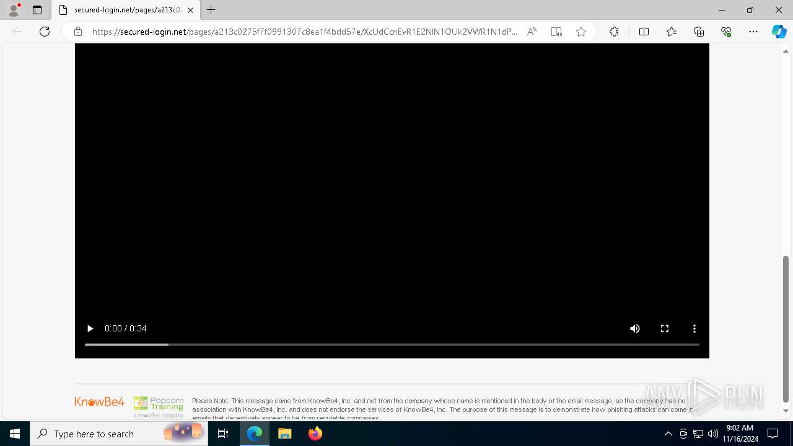Open the Windows Start menu

(15, 434)
